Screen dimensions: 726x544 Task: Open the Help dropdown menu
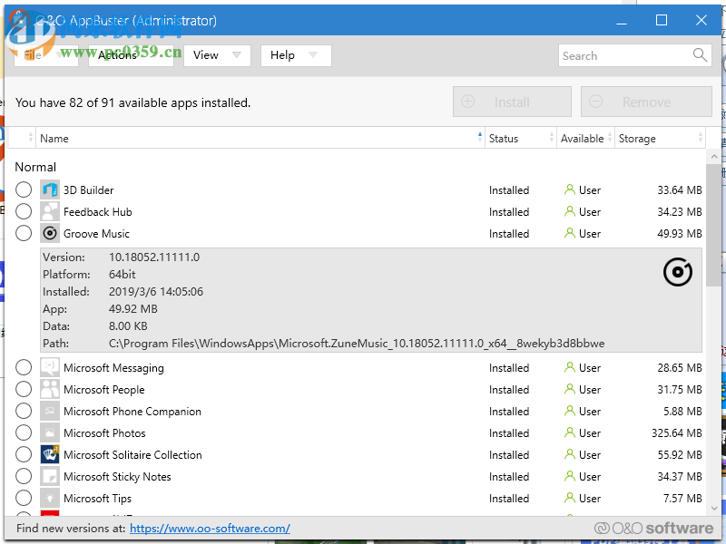[x=295, y=55]
